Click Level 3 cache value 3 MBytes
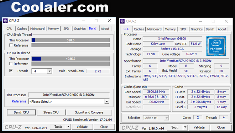Screen dimensions: 235x133 (x=201, y=107)
